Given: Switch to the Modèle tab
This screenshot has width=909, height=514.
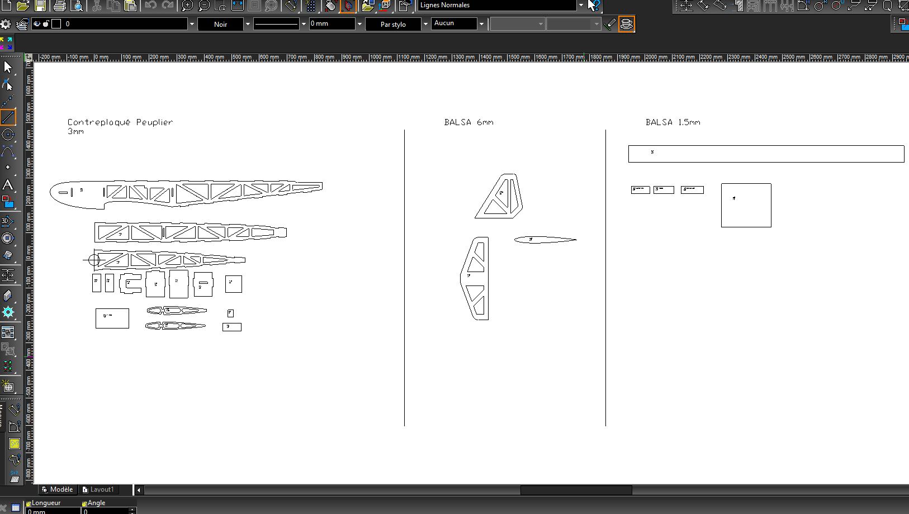Looking at the screenshot, I should [x=57, y=489].
